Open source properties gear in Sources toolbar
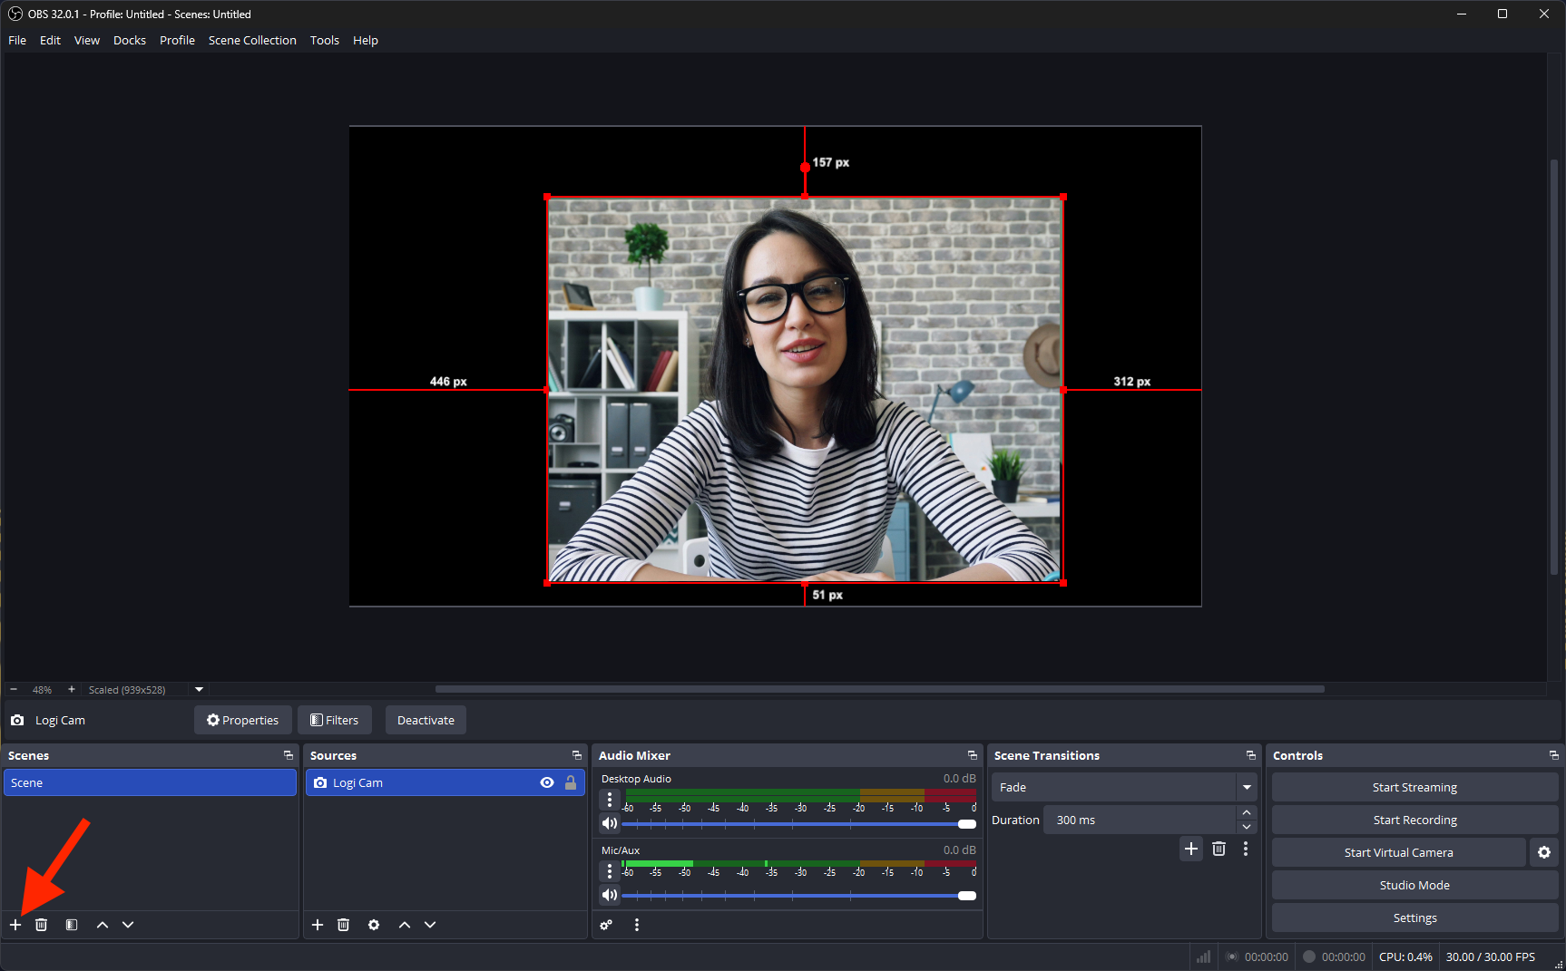Screen dimensions: 1566x971 point(374,925)
